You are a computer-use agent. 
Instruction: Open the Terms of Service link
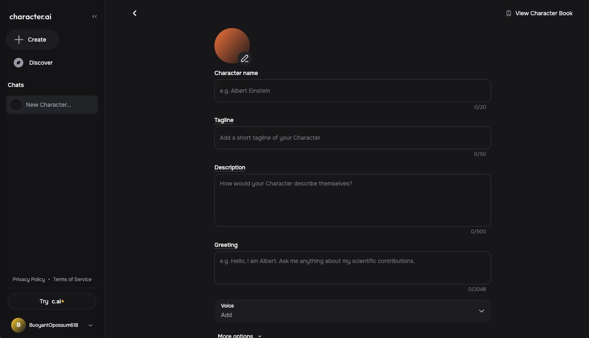click(x=72, y=279)
